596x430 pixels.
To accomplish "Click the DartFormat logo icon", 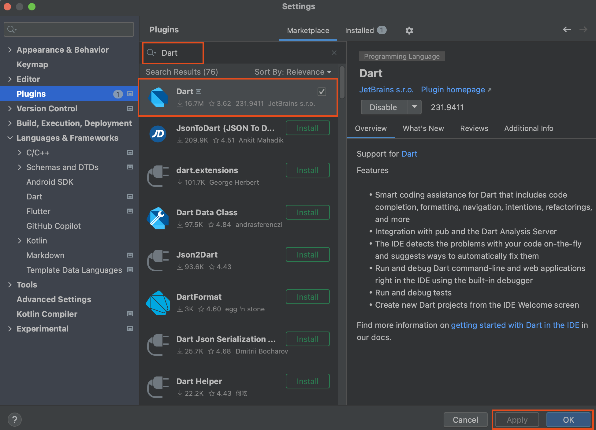I will 158,303.
